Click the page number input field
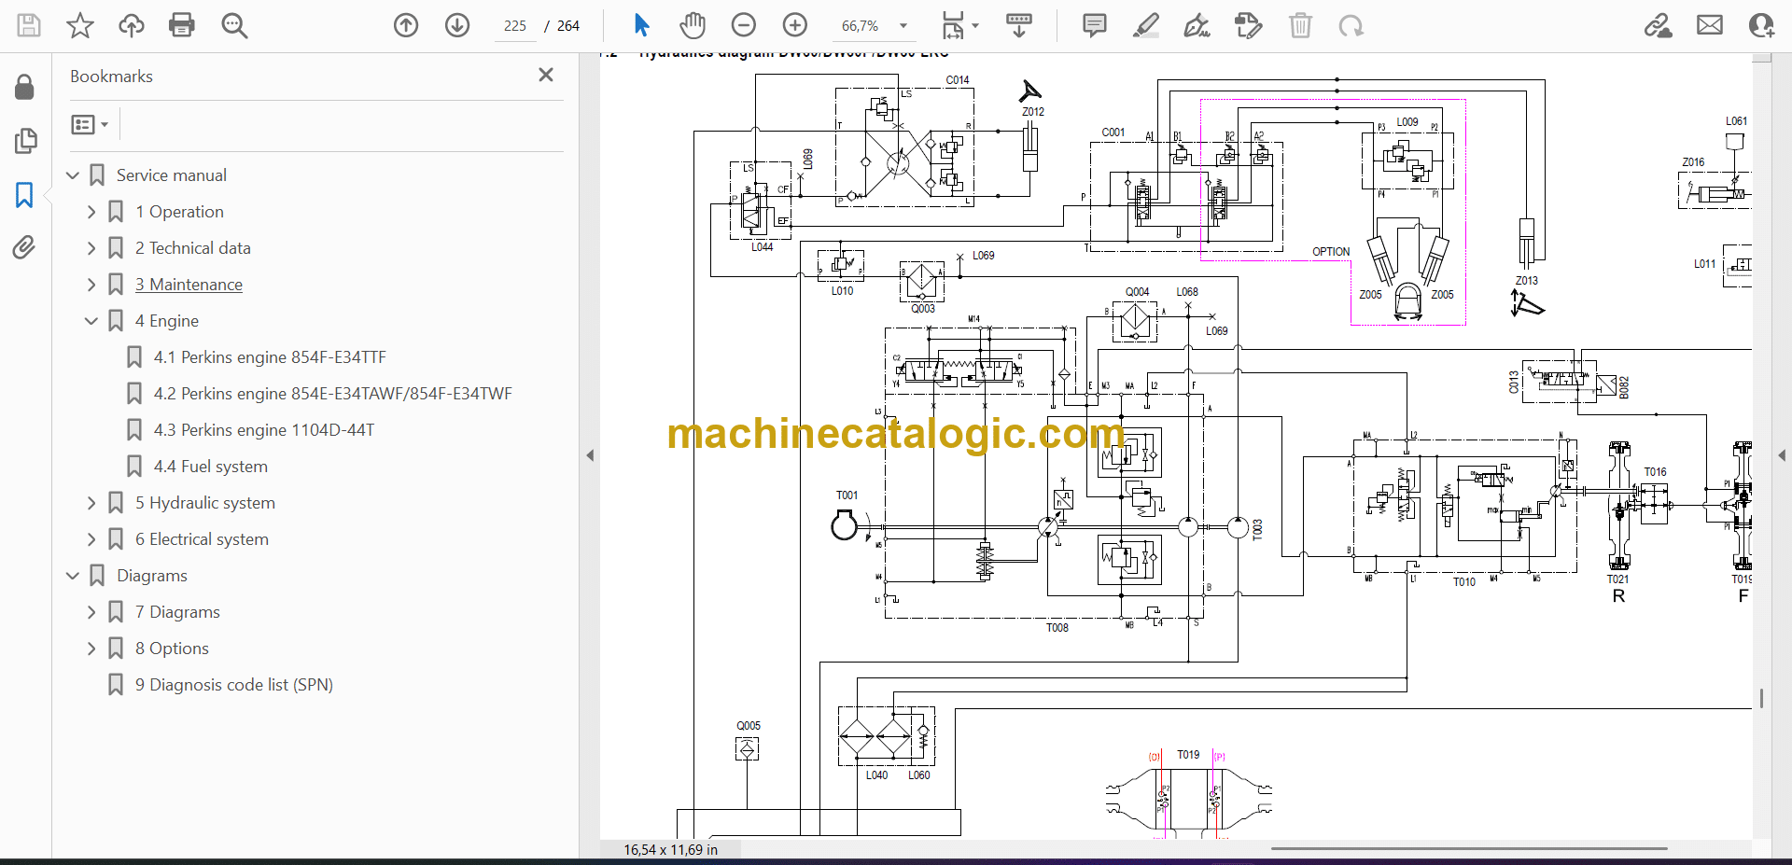Image resolution: width=1792 pixels, height=865 pixels. point(515,26)
